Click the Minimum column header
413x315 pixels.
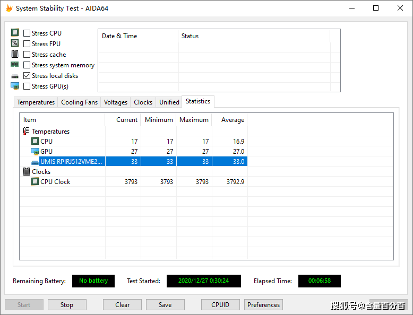[159, 120]
